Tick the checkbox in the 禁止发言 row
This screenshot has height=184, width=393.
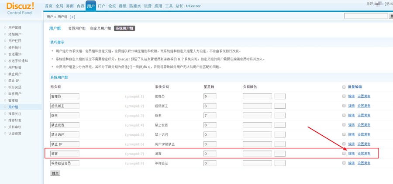[344, 125]
